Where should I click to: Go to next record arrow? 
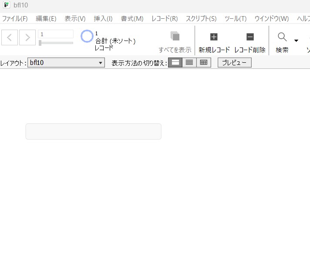click(x=27, y=37)
